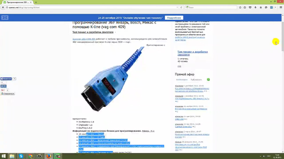
Task: Click the taskbar speaker volume icon
Action: click(x=264, y=156)
